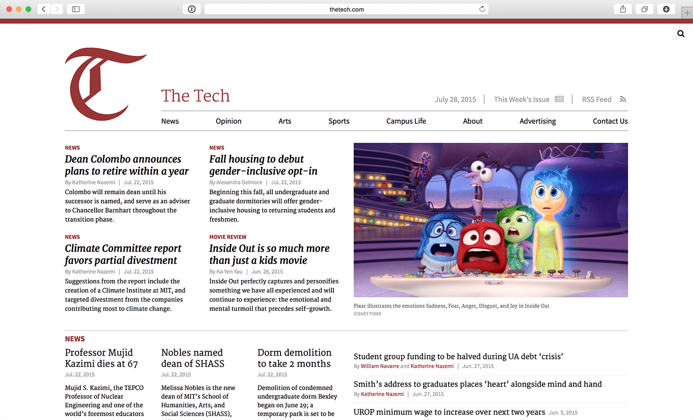The image size is (693, 420).
Task: Open Nobles named dean of SHASS
Action: pyautogui.click(x=193, y=358)
